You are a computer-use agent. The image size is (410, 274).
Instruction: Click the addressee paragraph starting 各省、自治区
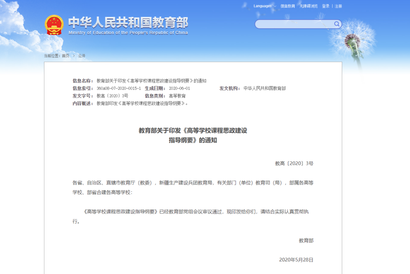coord(193,188)
